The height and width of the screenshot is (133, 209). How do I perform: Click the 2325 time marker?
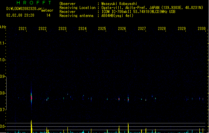(102, 29)
